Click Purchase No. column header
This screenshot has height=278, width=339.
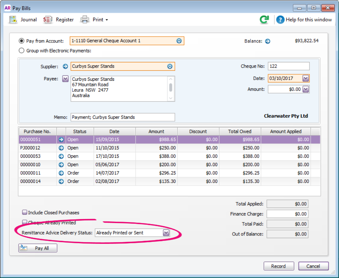[x=38, y=131]
